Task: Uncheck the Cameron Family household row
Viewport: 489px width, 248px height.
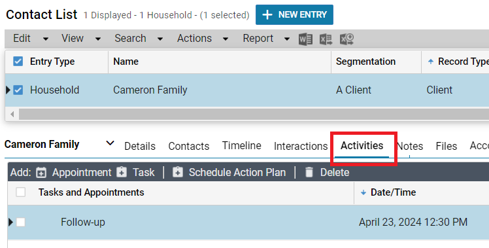Action: pos(18,90)
